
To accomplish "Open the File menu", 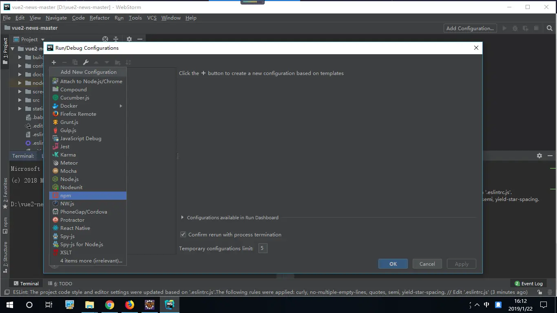I will pos(7,18).
